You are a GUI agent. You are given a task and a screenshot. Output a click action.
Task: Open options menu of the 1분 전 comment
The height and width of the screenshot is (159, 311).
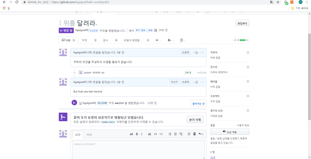pos(202,82)
